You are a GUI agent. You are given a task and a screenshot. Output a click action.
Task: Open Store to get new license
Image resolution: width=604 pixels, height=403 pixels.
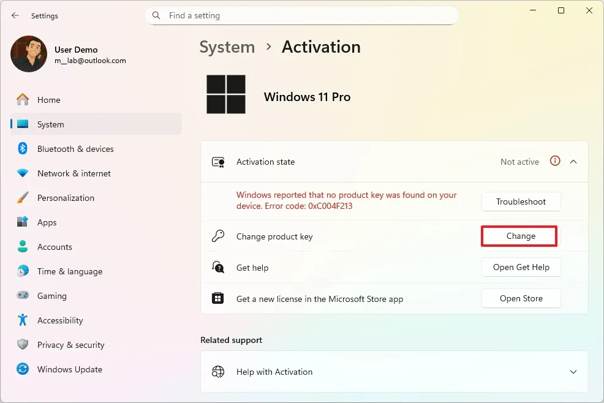(521, 298)
